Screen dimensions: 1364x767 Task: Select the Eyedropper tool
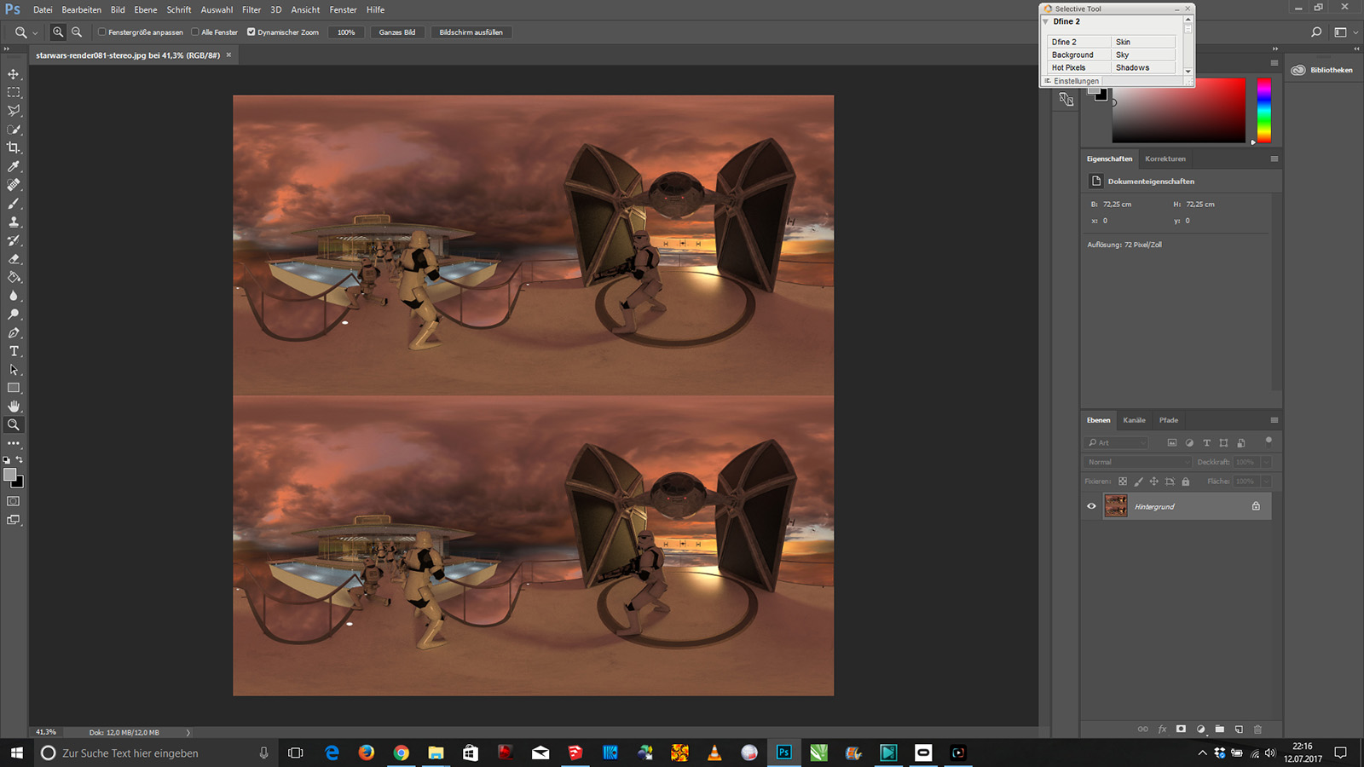(14, 166)
